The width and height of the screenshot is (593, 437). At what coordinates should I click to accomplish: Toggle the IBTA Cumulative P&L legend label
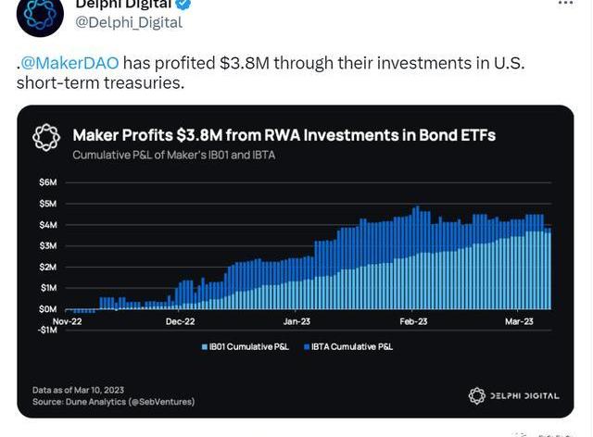(x=353, y=346)
